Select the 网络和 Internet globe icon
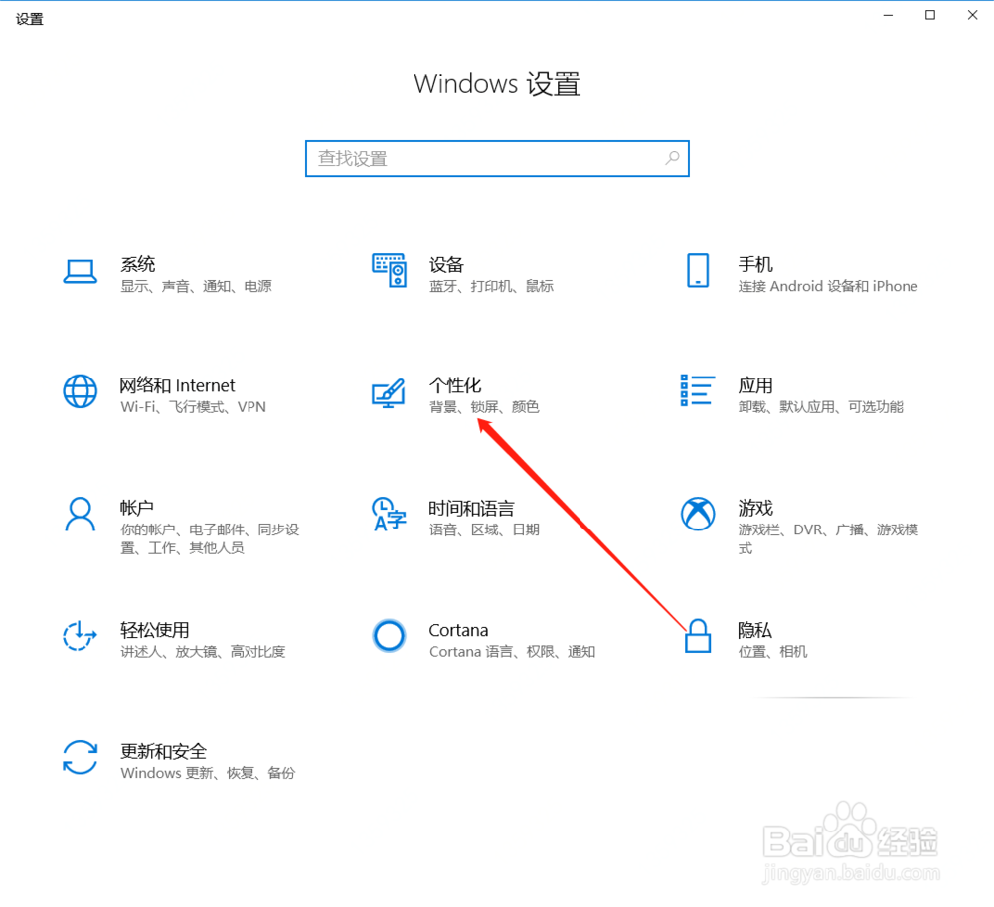 [x=80, y=391]
